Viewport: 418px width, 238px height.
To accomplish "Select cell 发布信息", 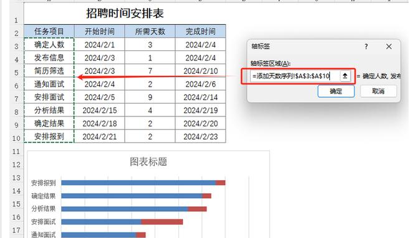I will pos(49,57).
